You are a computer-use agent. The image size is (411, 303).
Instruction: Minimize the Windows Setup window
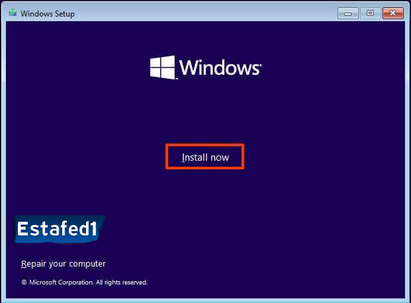point(348,13)
